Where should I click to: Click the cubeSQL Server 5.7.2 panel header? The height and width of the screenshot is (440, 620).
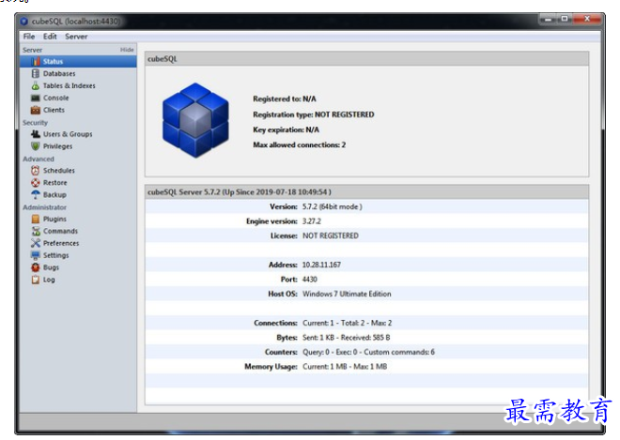(366, 192)
